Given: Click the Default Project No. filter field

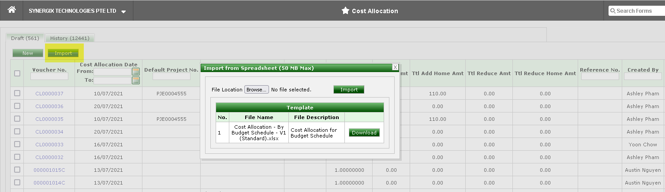Looking at the screenshot, I should pyautogui.click(x=171, y=76).
